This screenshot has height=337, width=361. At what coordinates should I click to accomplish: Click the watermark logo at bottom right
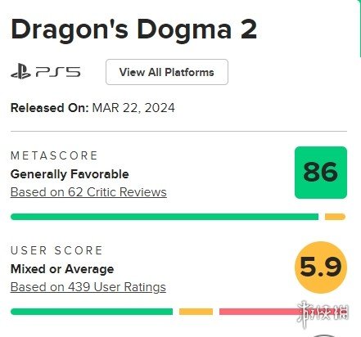tap(323, 313)
